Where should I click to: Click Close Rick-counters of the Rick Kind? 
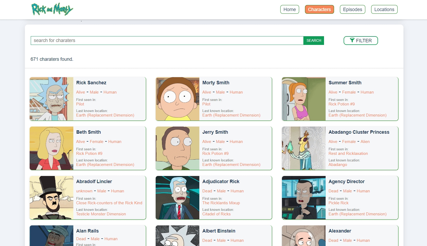pos(109,203)
